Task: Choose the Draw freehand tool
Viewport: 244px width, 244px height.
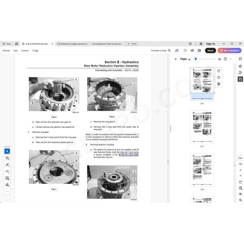Action: pyautogui.click(x=7, y=171)
